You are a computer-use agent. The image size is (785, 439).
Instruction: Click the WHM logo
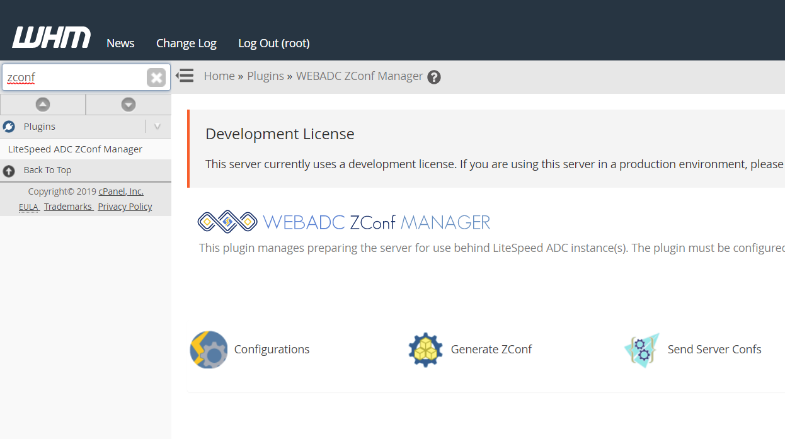(x=51, y=38)
